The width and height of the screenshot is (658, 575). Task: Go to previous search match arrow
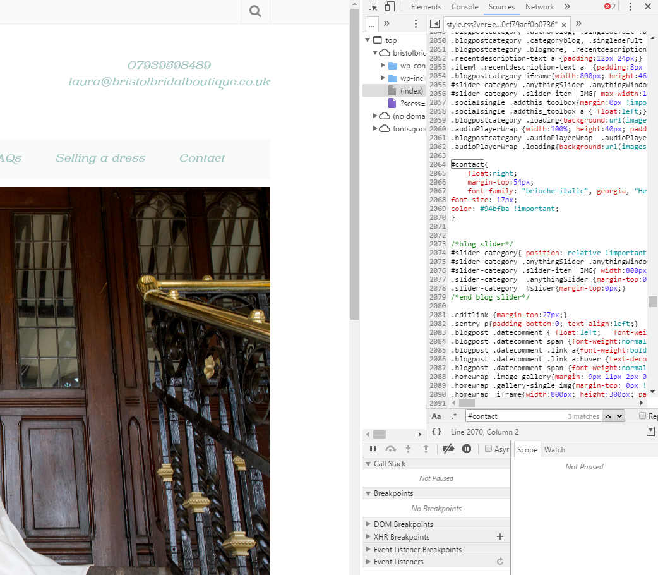(x=608, y=416)
